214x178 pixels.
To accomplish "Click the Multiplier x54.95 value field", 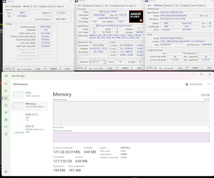I will click(98, 49).
